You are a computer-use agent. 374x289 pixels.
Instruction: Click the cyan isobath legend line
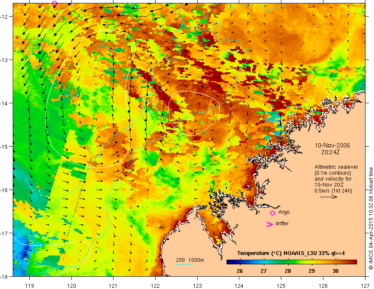(184, 264)
